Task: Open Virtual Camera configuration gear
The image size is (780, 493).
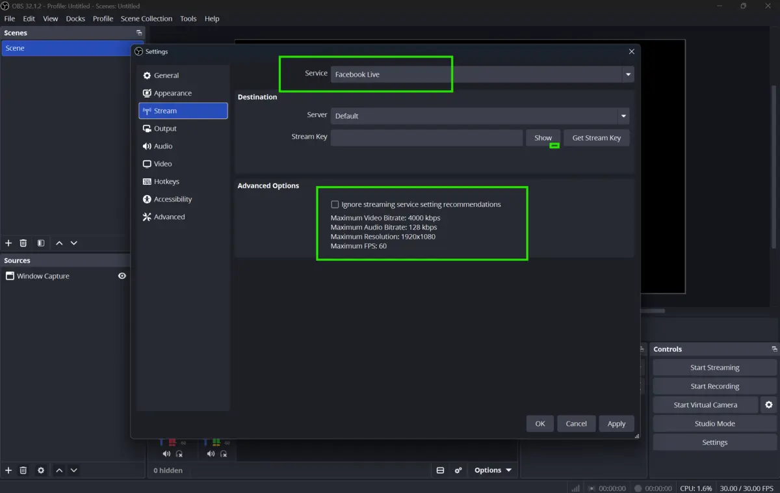Action: coord(769,405)
